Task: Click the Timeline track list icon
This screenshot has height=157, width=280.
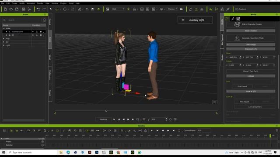Action: coord(5,130)
